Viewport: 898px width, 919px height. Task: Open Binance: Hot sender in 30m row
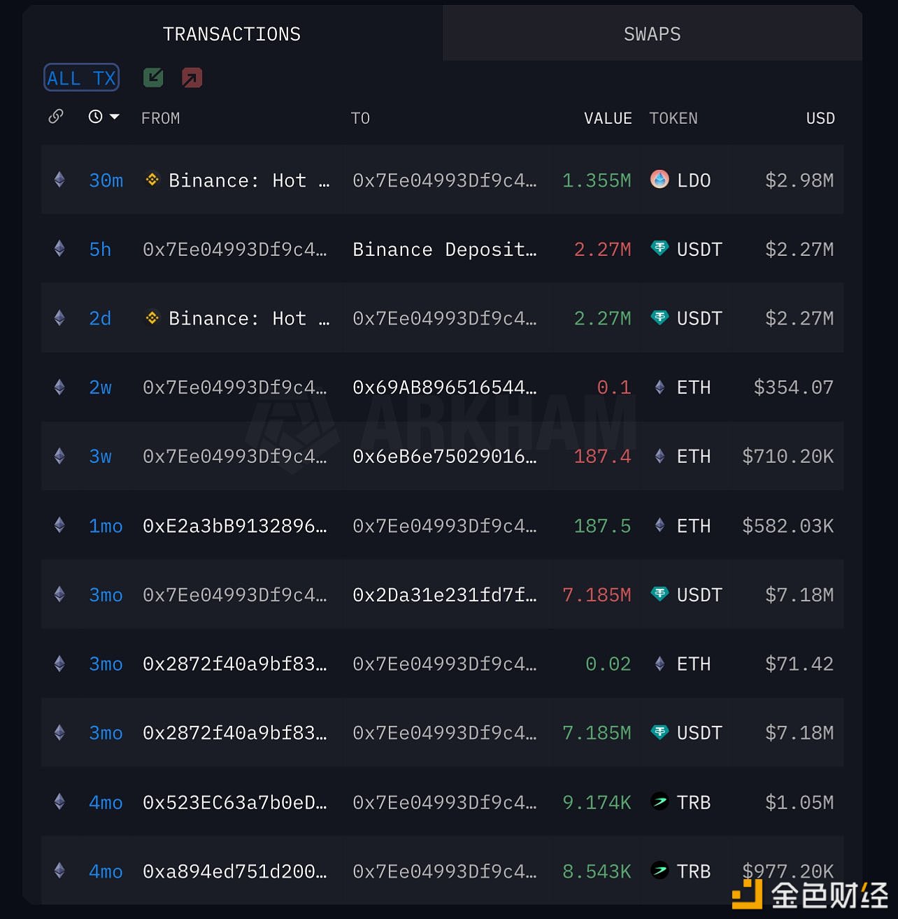pos(248,180)
